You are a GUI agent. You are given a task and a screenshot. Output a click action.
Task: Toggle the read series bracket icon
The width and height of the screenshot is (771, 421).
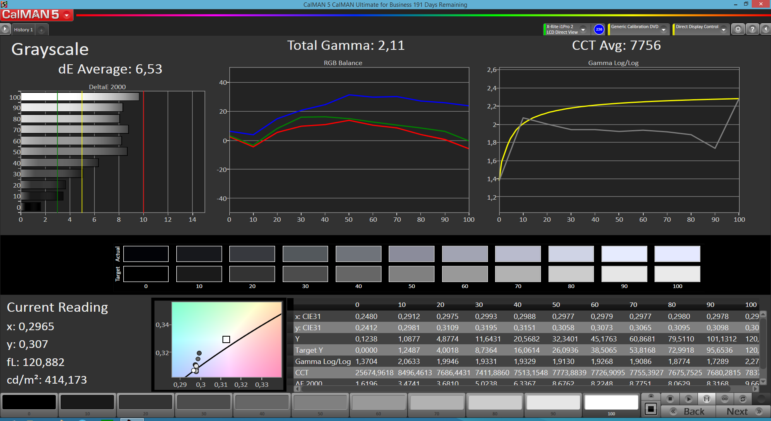707,399
